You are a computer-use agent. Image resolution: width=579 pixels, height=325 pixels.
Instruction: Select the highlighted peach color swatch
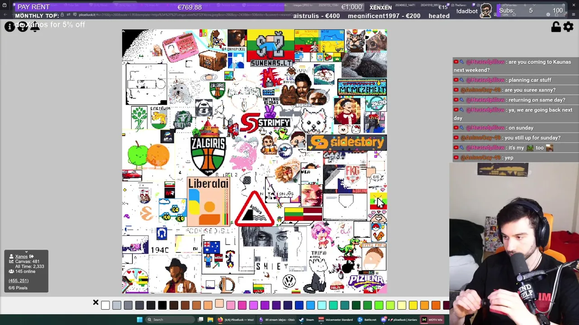point(219,303)
